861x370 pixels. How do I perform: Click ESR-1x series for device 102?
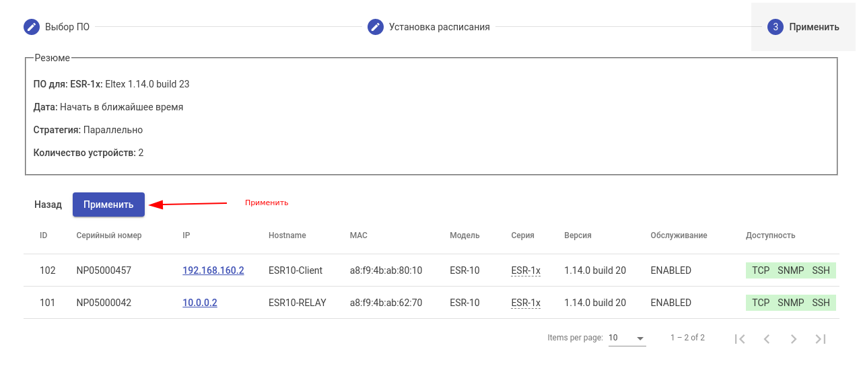(525, 270)
